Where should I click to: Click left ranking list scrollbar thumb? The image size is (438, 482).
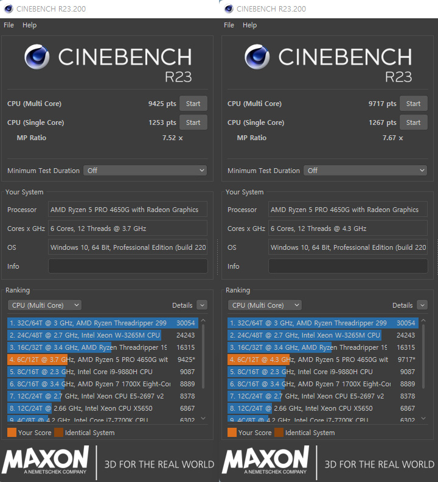point(203,356)
